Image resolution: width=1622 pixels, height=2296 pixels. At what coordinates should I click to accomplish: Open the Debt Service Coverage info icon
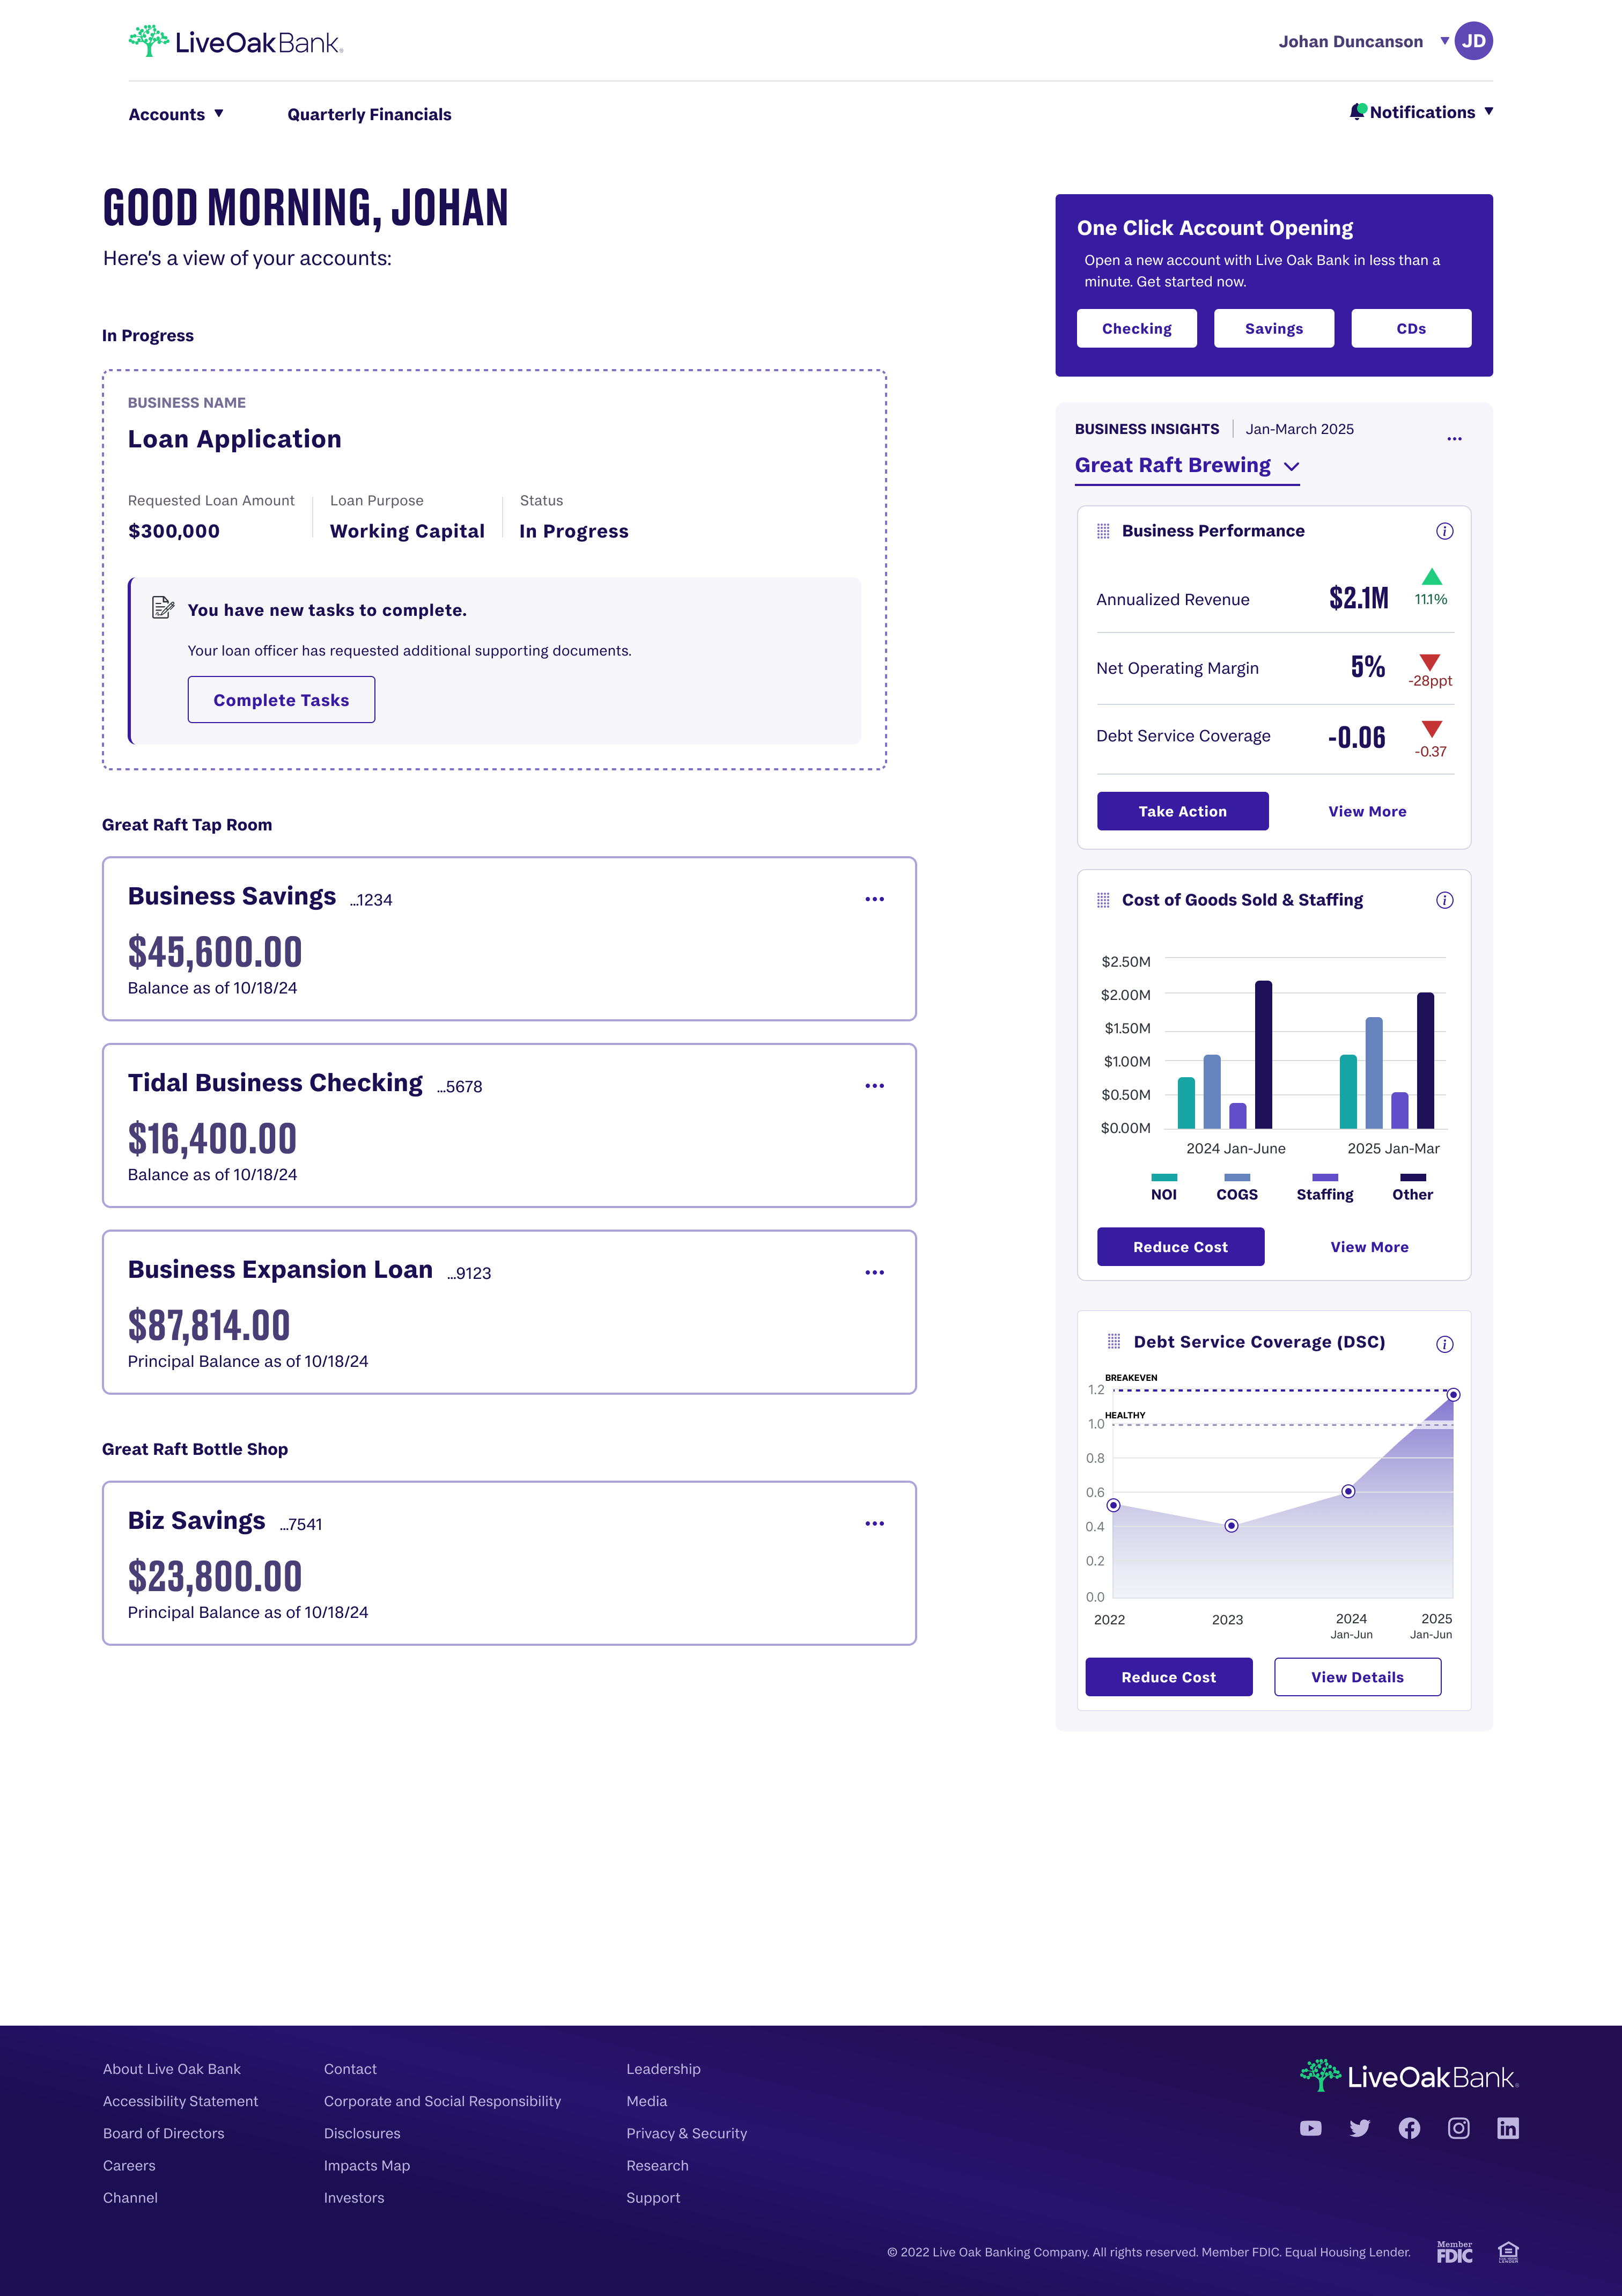coord(1444,1344)
